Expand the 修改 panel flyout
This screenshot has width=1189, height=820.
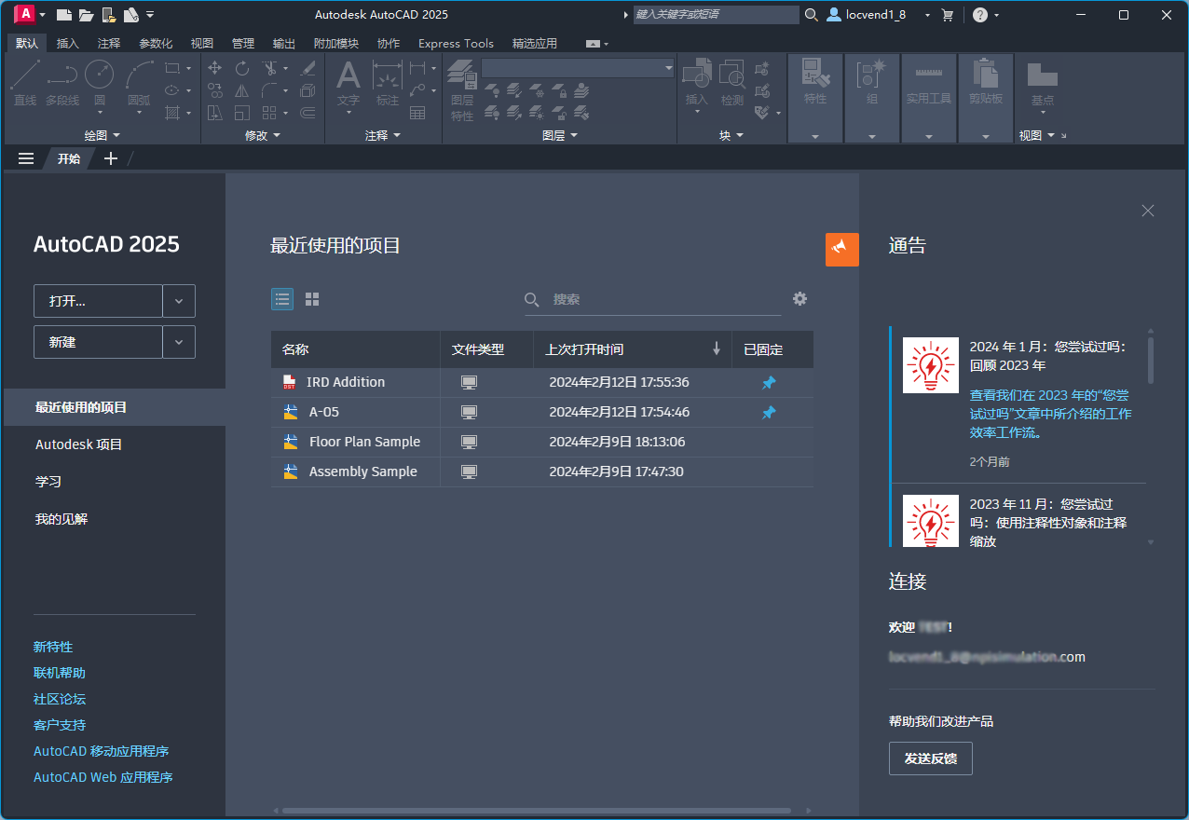(x=263, y=135)
